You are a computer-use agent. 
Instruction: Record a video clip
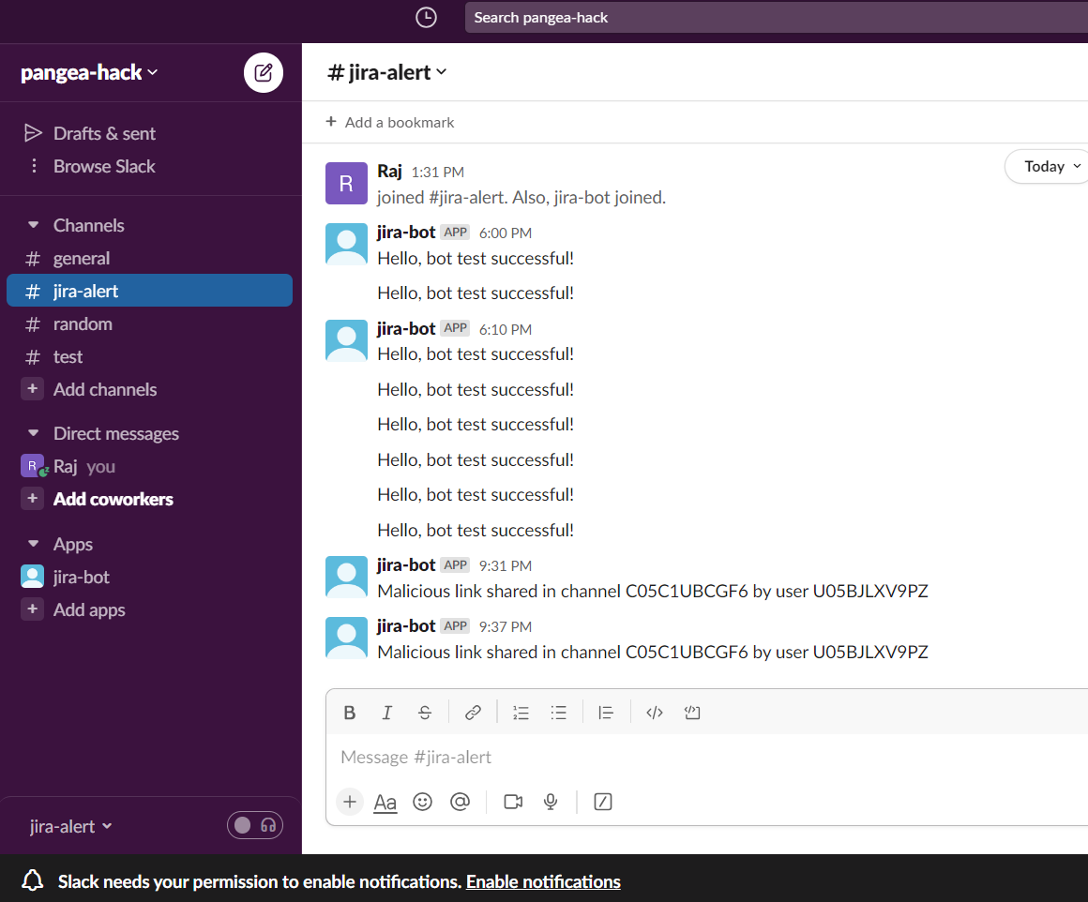pyautogui.click(x=513, y=802)
